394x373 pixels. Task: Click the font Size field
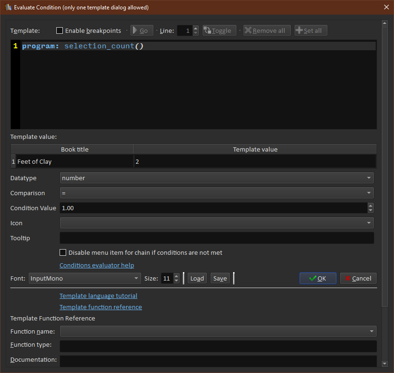167,278
